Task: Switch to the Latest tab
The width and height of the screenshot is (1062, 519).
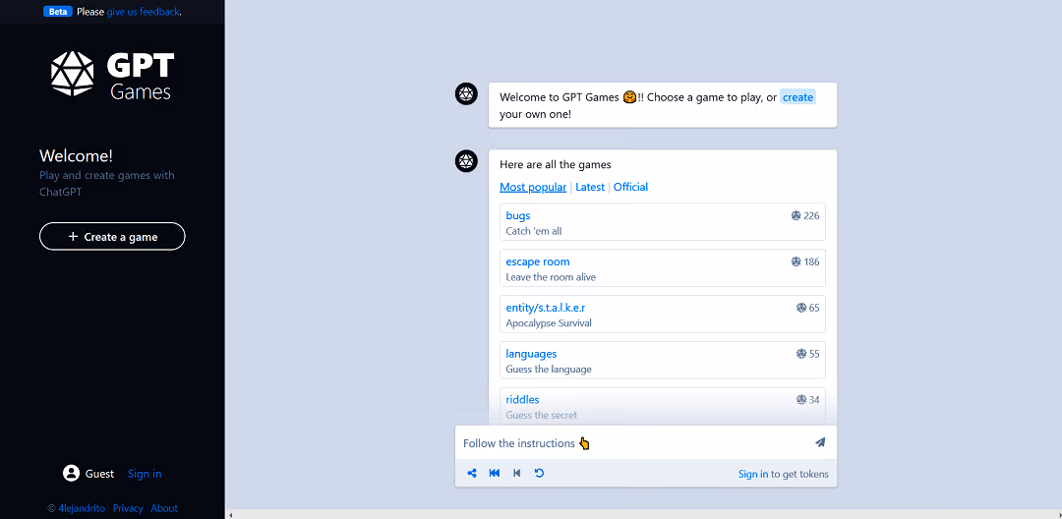Action: coord(590,188)
